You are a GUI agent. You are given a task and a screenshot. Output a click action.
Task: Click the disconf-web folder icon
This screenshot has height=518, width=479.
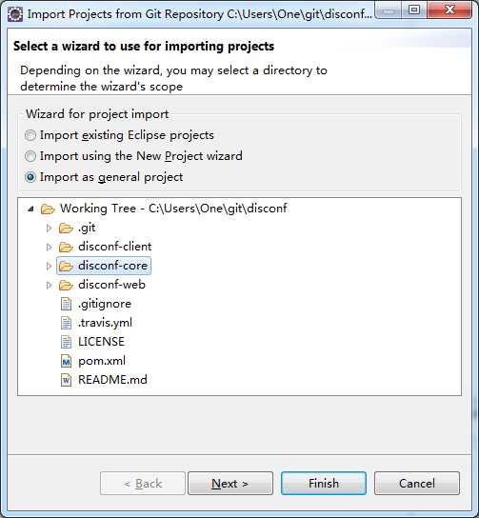66,285
